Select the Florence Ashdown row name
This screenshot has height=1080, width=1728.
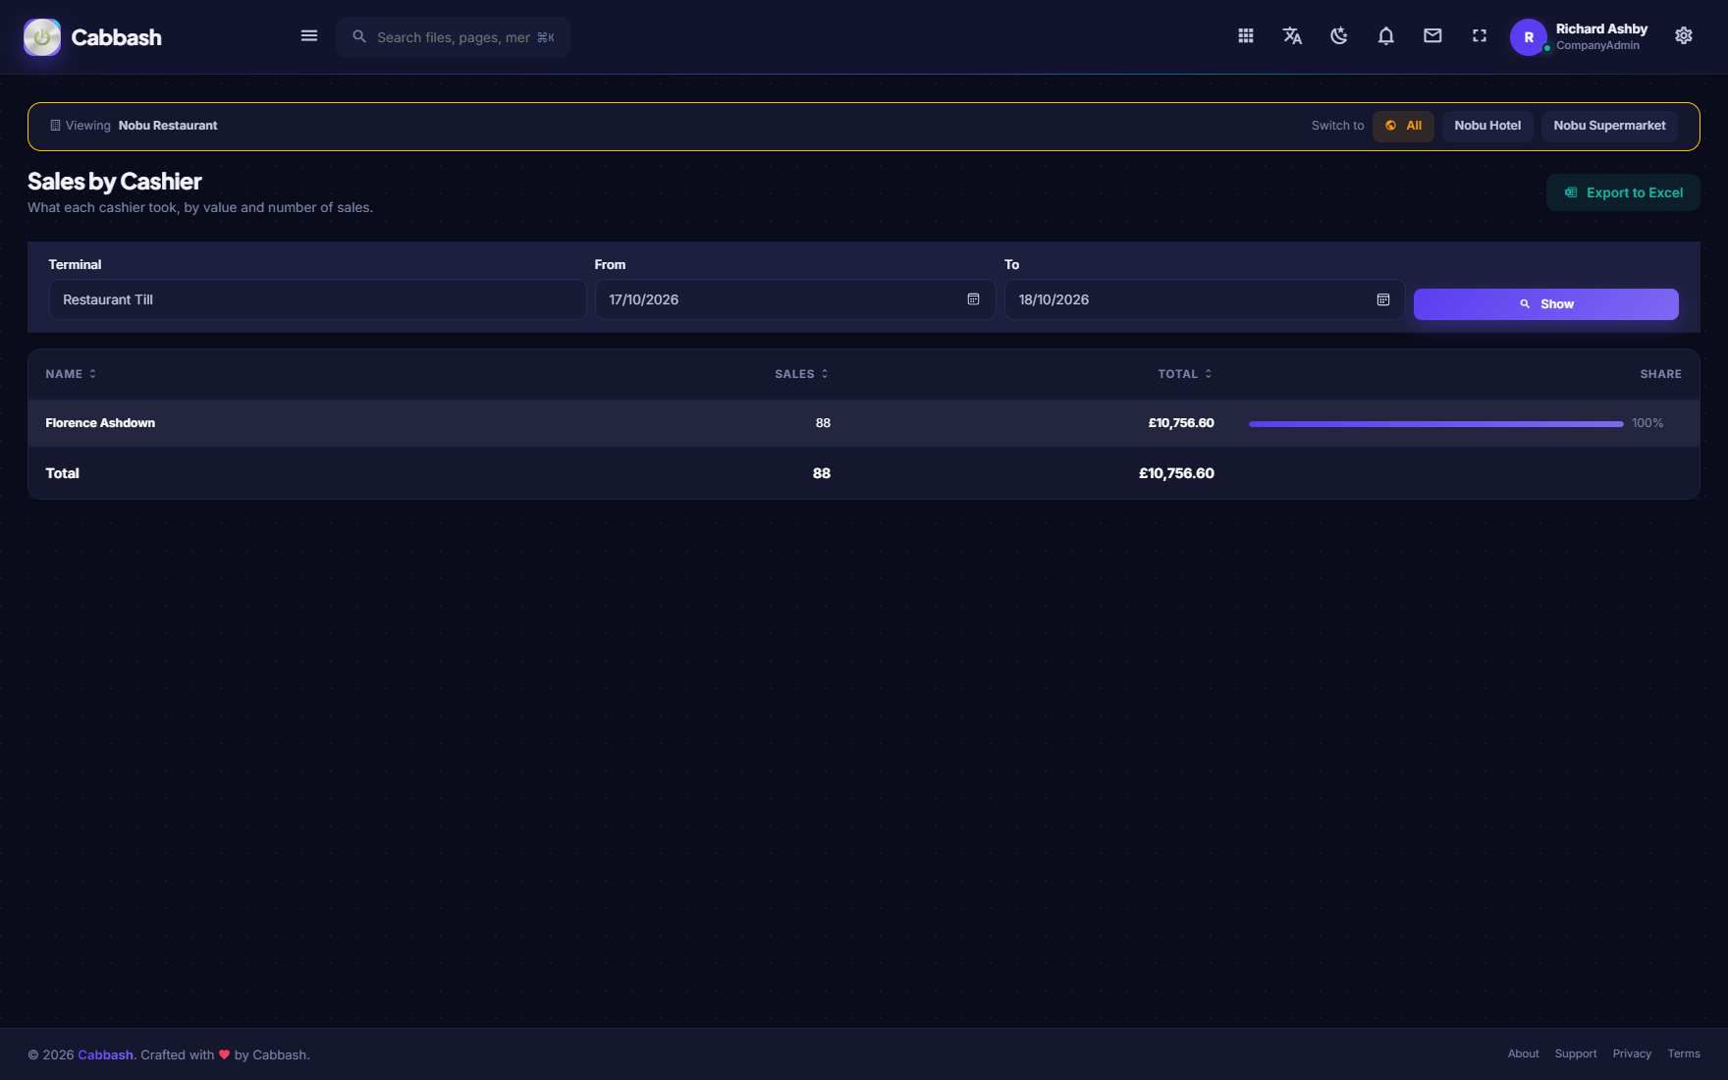point(100,423)
